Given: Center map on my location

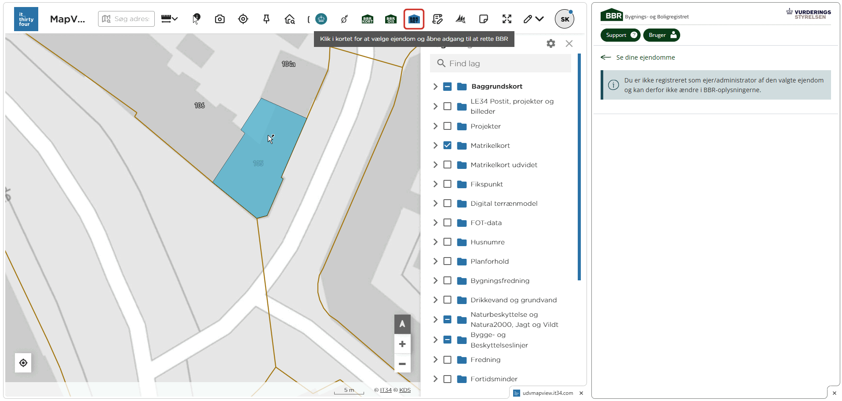Looking at the screenshot, I should pyautogui.click(x=23, y=363).
